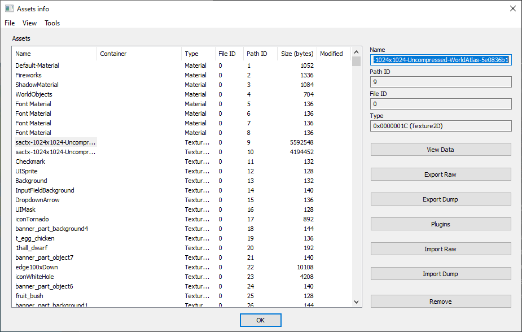522x332 pixels.
Task: Open the Plugins button
Action: pyautogui.click(x=440, y=224)
